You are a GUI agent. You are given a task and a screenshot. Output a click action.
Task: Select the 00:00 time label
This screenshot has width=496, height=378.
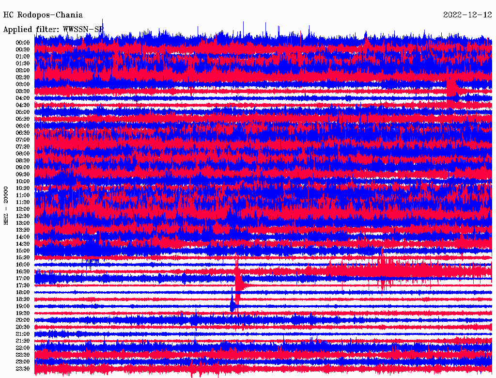[23, 43]
